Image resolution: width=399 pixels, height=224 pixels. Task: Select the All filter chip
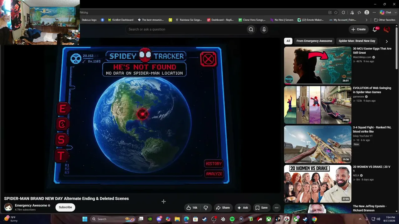[288, 41]
